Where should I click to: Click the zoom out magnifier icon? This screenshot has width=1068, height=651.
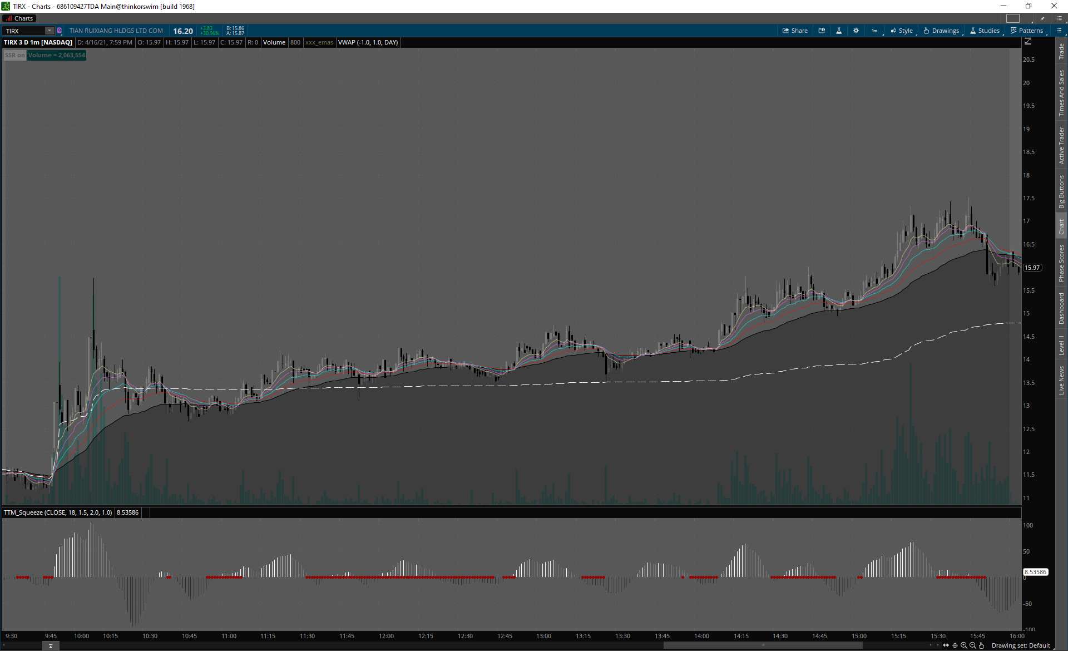pyautogui.click(x=973, y=645)
